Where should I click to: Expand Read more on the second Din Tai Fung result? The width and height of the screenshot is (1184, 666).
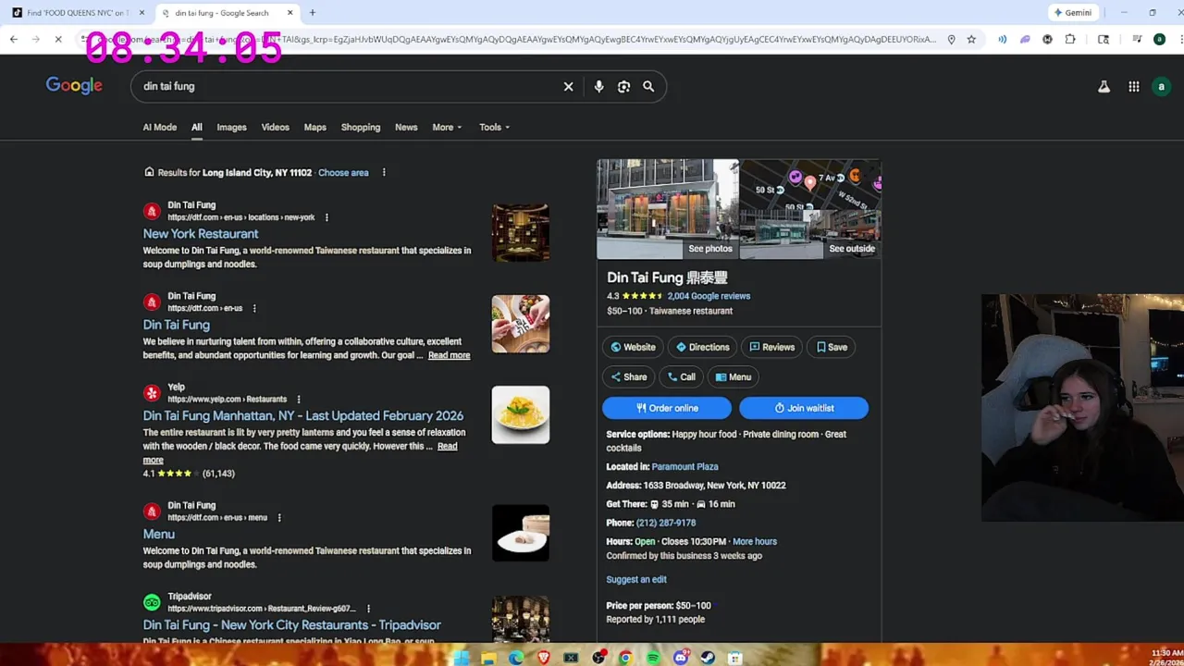pos(449,355)
